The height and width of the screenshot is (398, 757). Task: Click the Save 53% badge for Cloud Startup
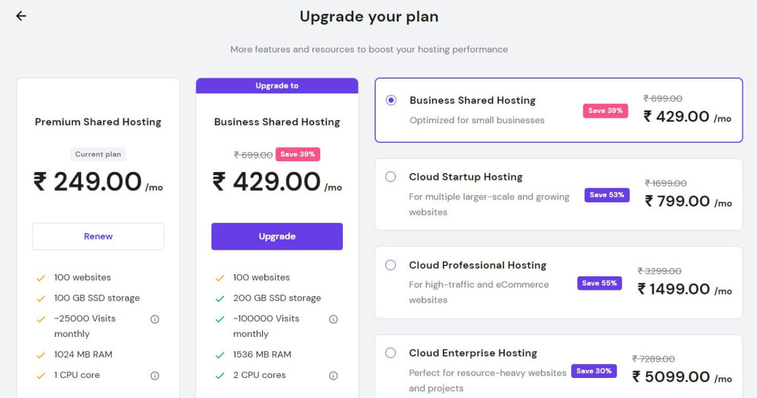(x=607, y=195)
